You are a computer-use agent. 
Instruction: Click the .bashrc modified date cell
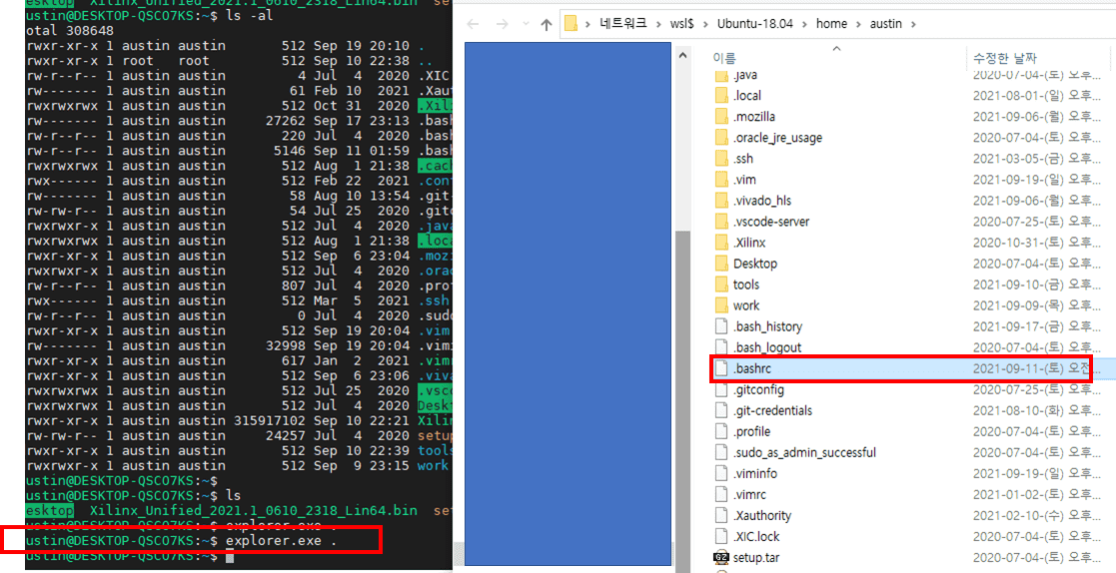click(x=1031, y=368)
